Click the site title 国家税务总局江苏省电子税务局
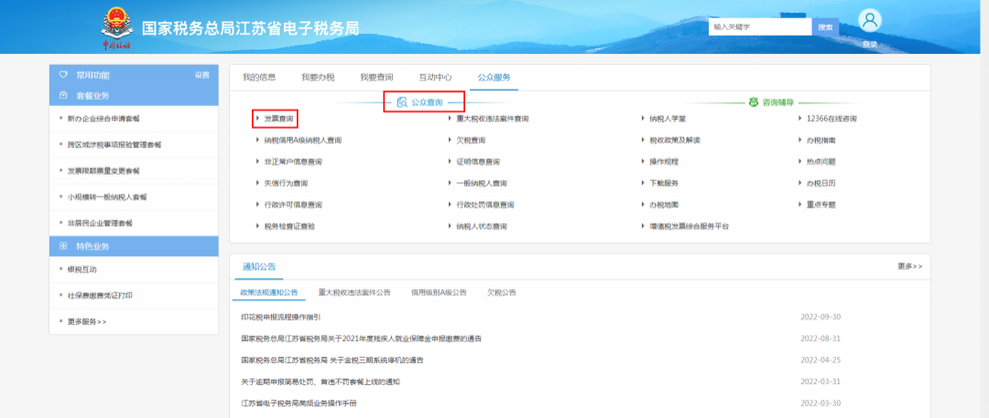Image resolution: width=989 pixels, height=418 pixels. [x=250, y=28]
